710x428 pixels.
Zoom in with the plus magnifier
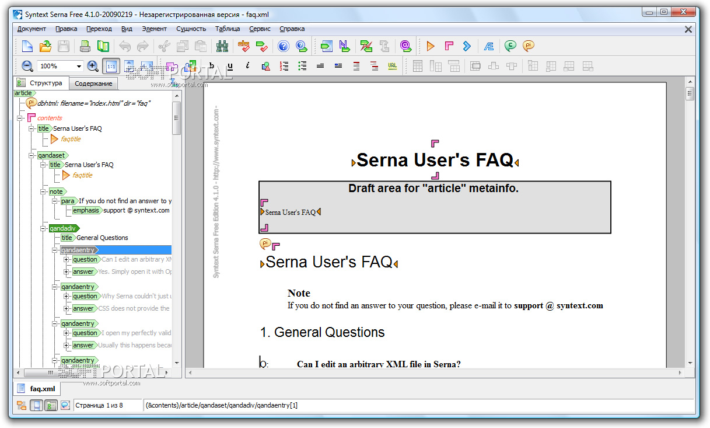(x=93, y=66)
